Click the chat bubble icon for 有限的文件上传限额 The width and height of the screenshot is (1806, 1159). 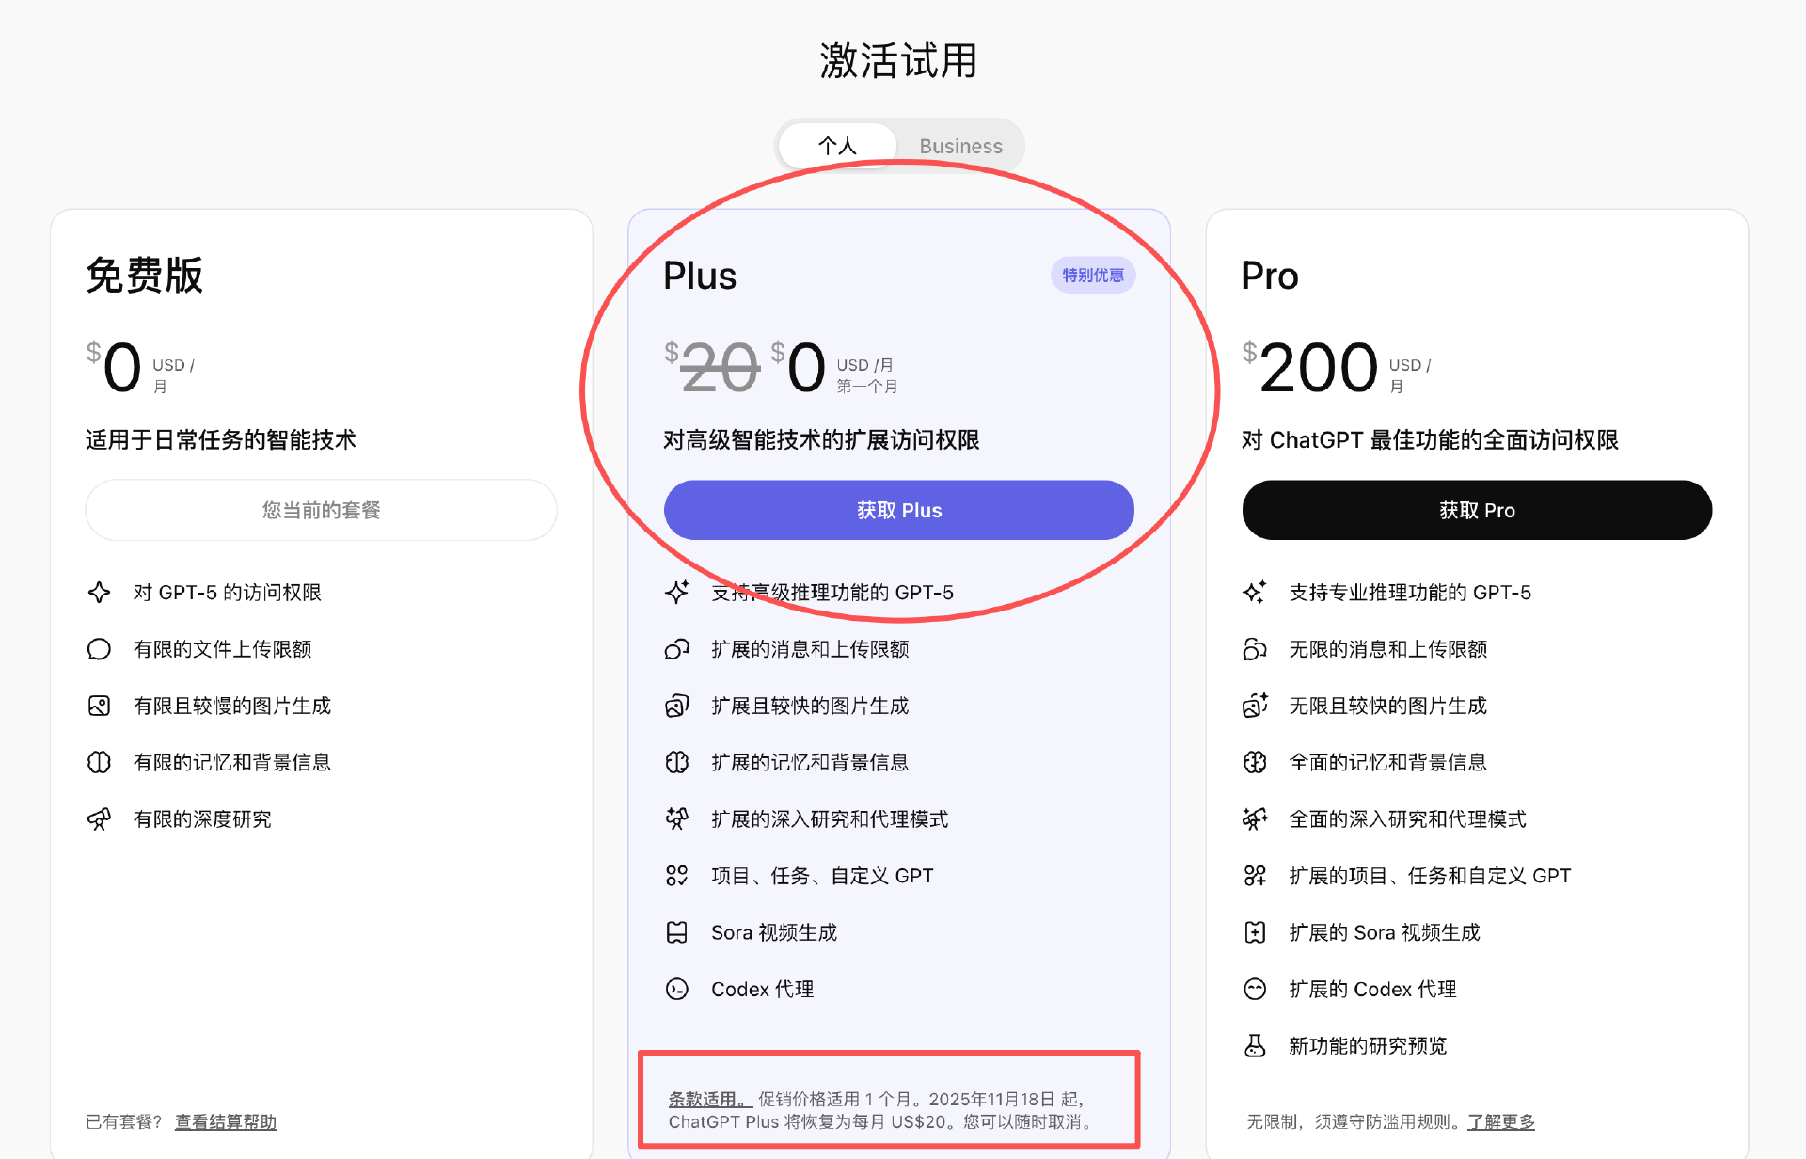[99, 649]
